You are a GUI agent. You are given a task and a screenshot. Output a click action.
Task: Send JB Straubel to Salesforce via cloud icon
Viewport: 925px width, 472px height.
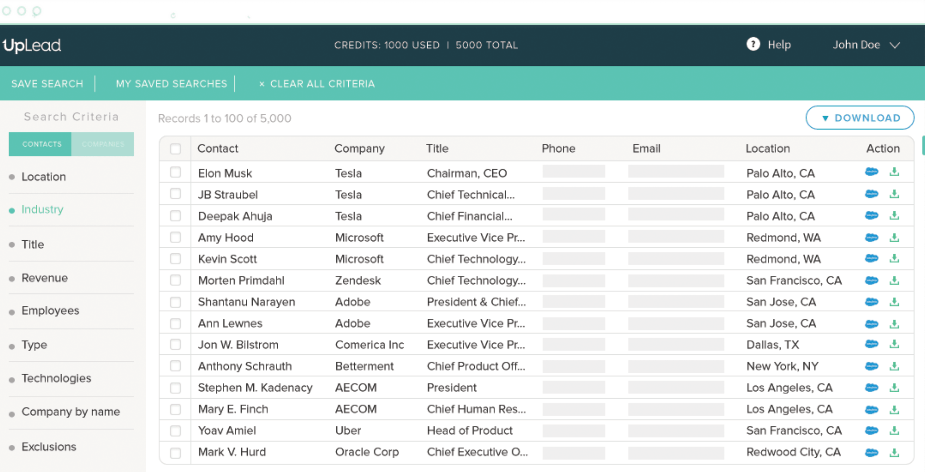pyautogui.click(x=871, y=194)
